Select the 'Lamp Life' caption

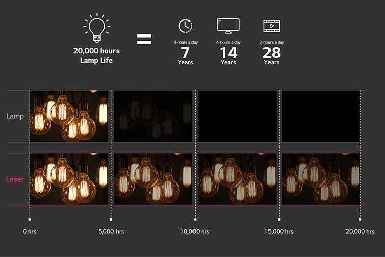(x=96, y=60)
